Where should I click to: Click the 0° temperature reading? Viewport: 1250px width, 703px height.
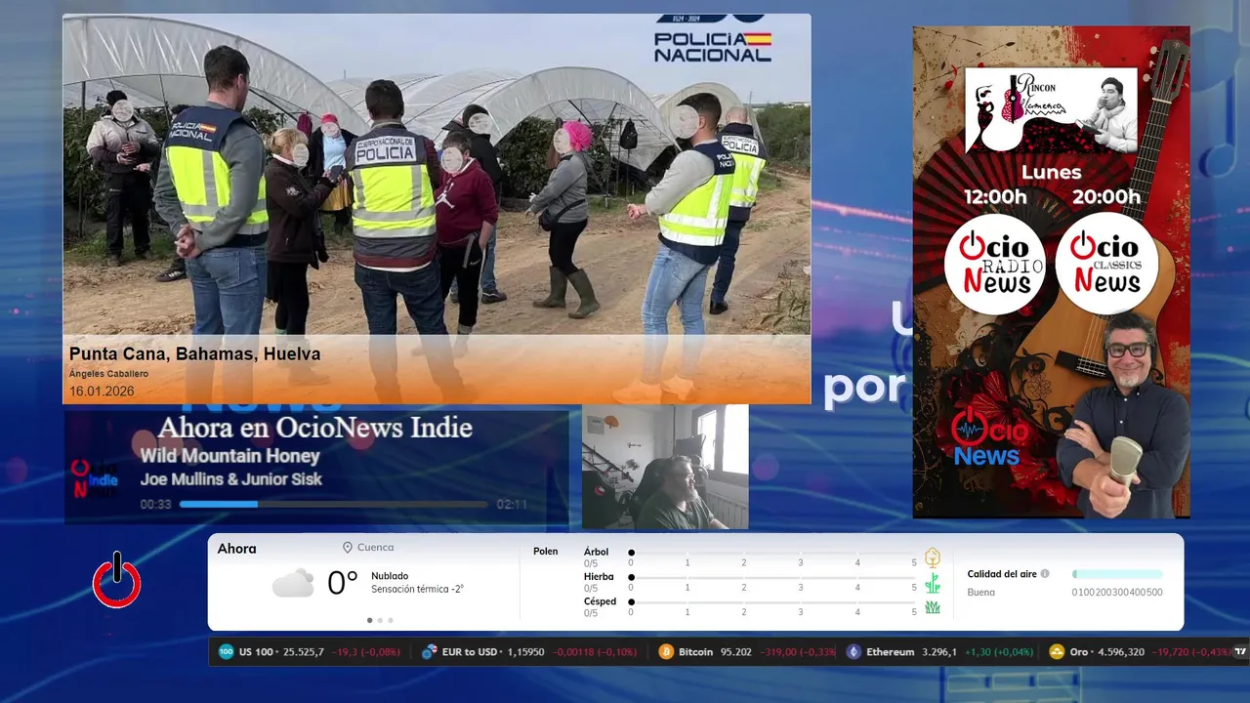click(342, 584)
